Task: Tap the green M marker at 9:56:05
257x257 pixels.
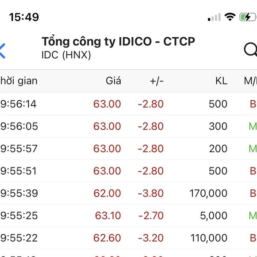Action: click(253, 126)
